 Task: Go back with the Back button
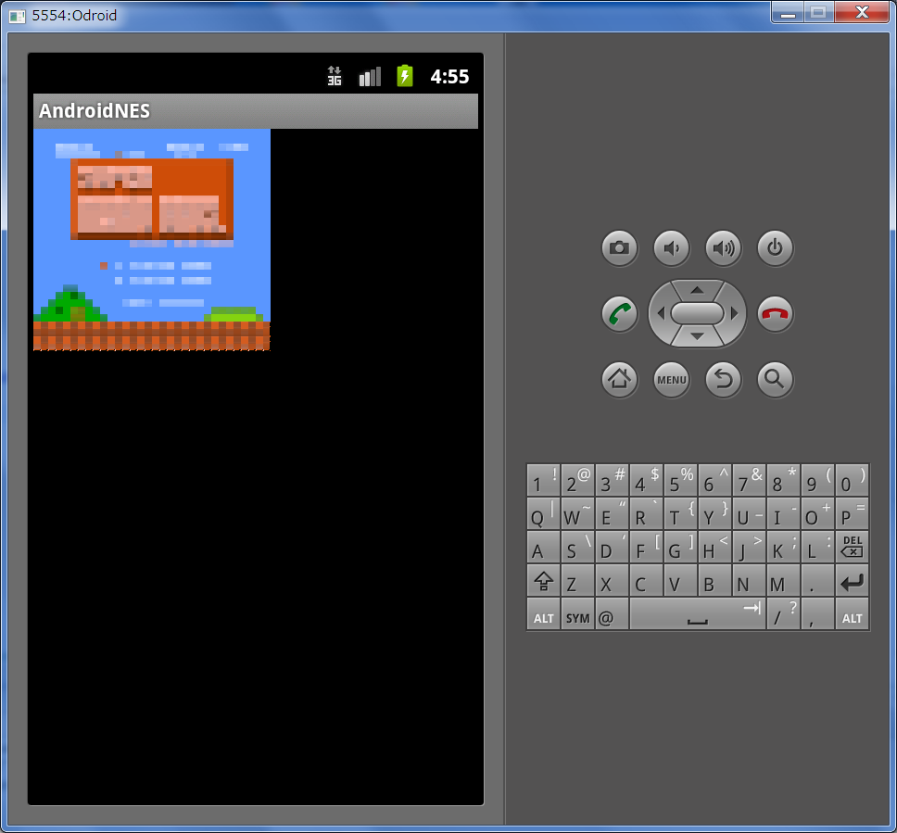click(x=723, y=379)
